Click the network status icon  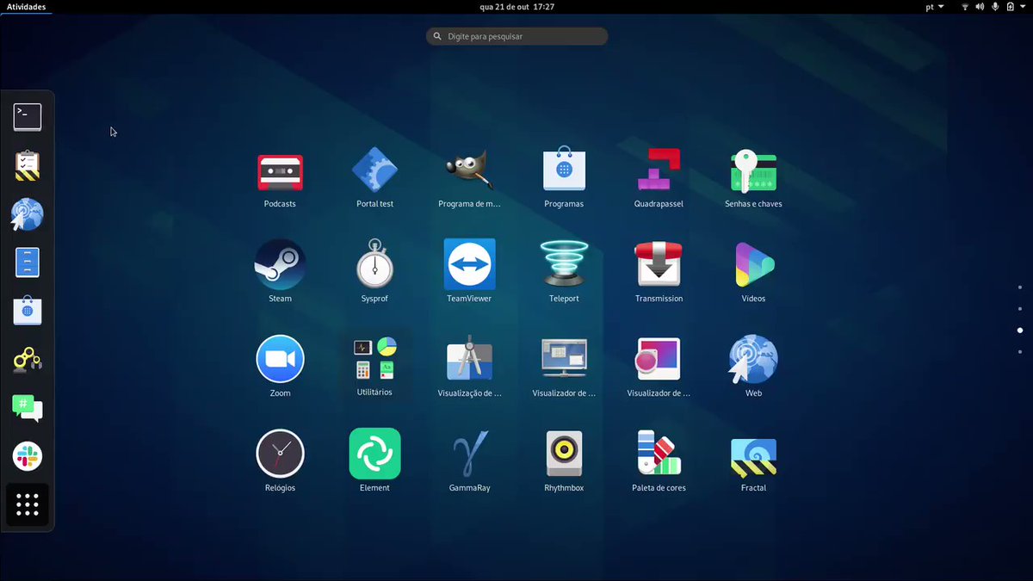click(964, 7)
